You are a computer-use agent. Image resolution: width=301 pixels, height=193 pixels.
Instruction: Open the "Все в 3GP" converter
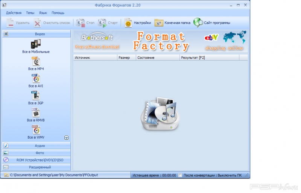point(36,96)
